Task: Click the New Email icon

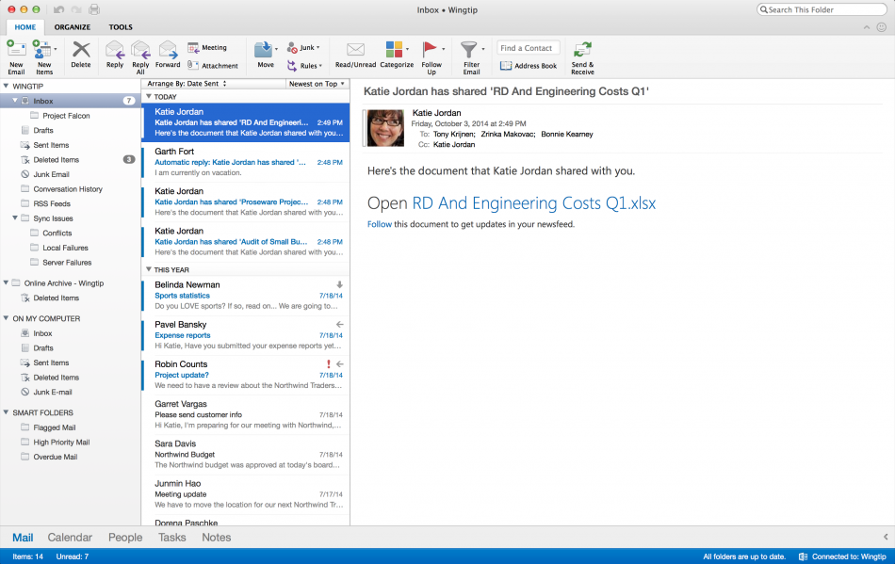Action: [x=16, y=51]
